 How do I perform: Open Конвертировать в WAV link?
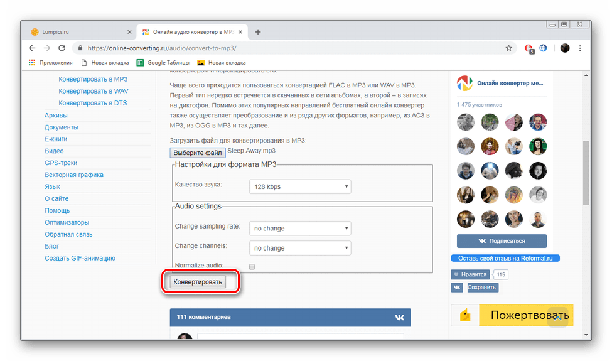[94, 91]
